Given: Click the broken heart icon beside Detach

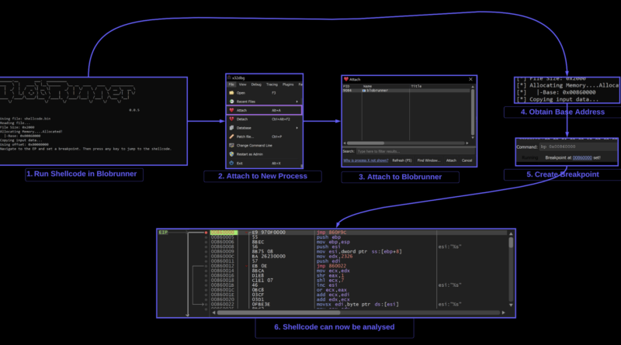Looking at the screenshot, I should [x=231, y=119].
